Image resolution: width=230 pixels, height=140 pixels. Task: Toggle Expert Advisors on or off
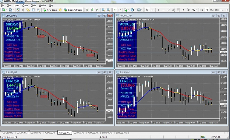pos(73,10)
